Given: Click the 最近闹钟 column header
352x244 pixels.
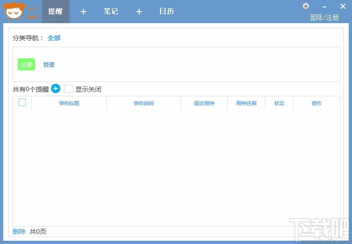Looking at the screenshot, I should click(204, 103).
